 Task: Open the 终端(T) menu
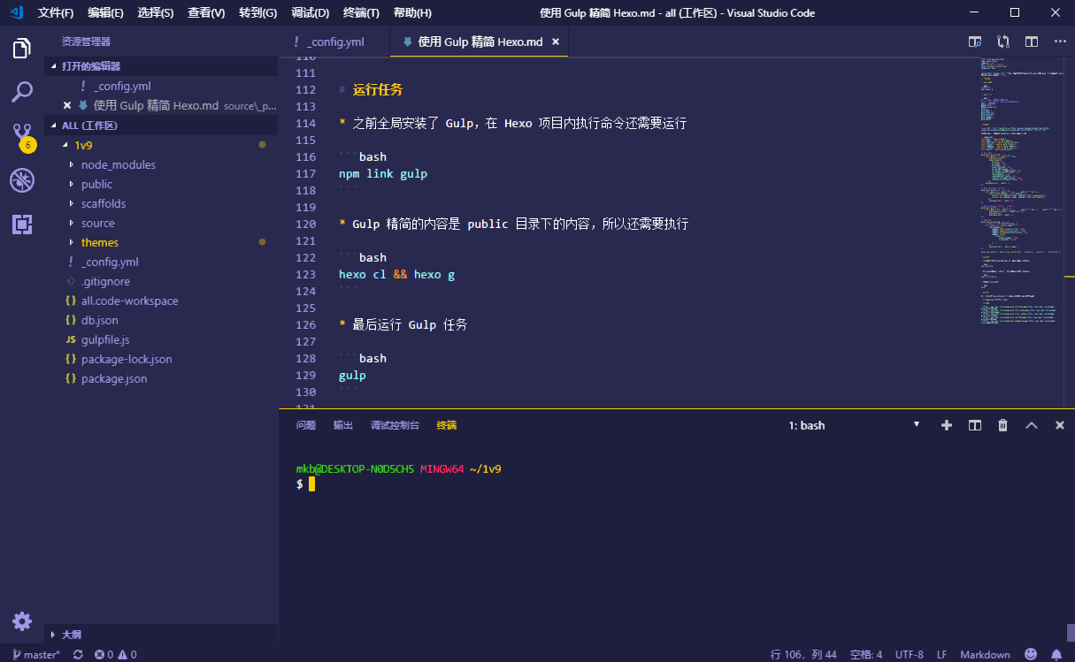pyautogui.click(x=361, y=13)
